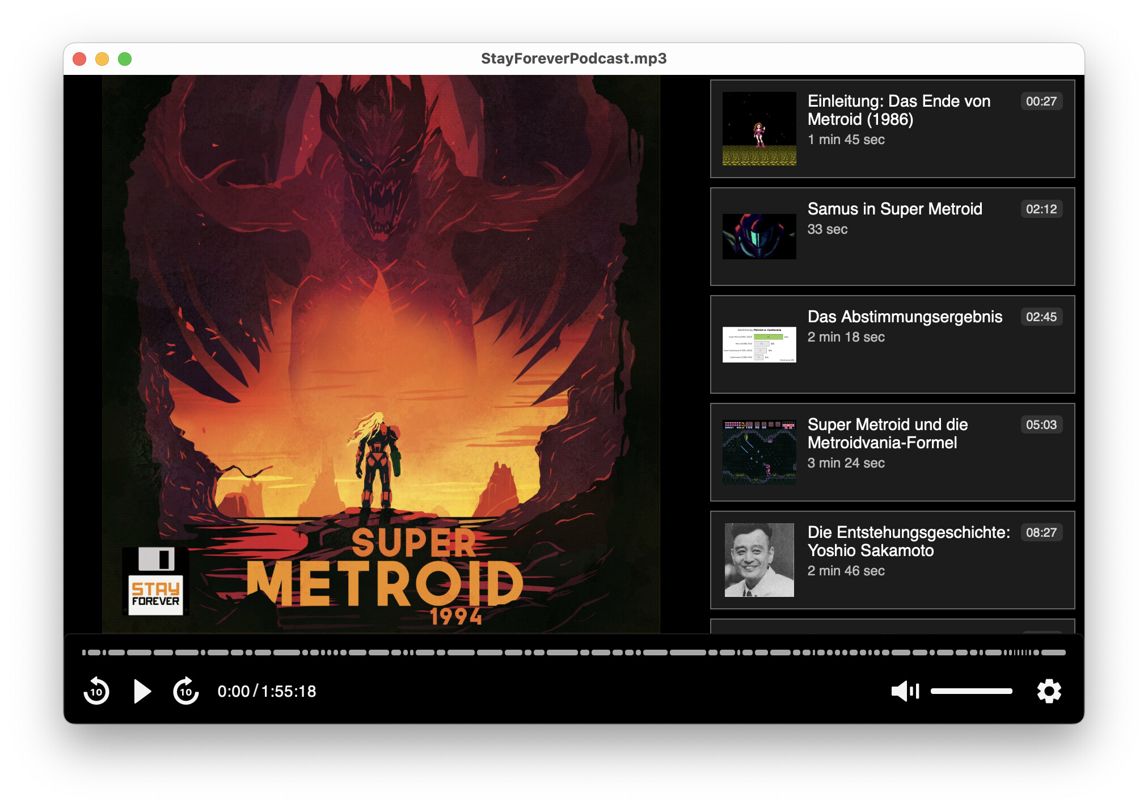The height and width of the screenshot is (808, 1148).
Task: Click the Super Metroid gameplay thumbnail
Action: pyautogui.click(x=759, y=452)
